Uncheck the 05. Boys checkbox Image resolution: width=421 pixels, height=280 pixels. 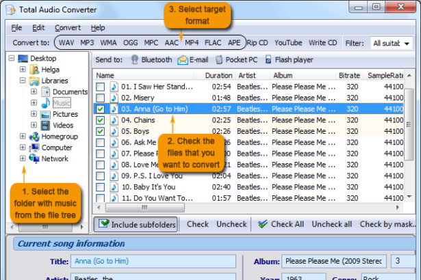[101, 131]
